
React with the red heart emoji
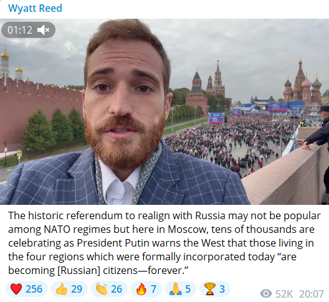point(16,289)
